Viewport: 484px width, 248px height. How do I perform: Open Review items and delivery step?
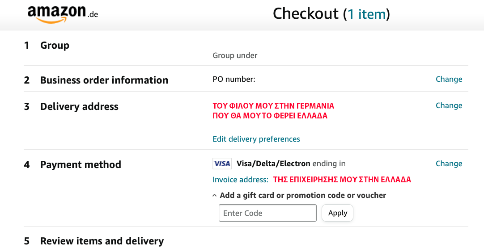coord(102,241)
